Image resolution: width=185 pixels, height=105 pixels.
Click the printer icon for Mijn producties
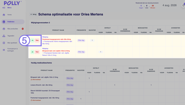(x=4, y=29)
